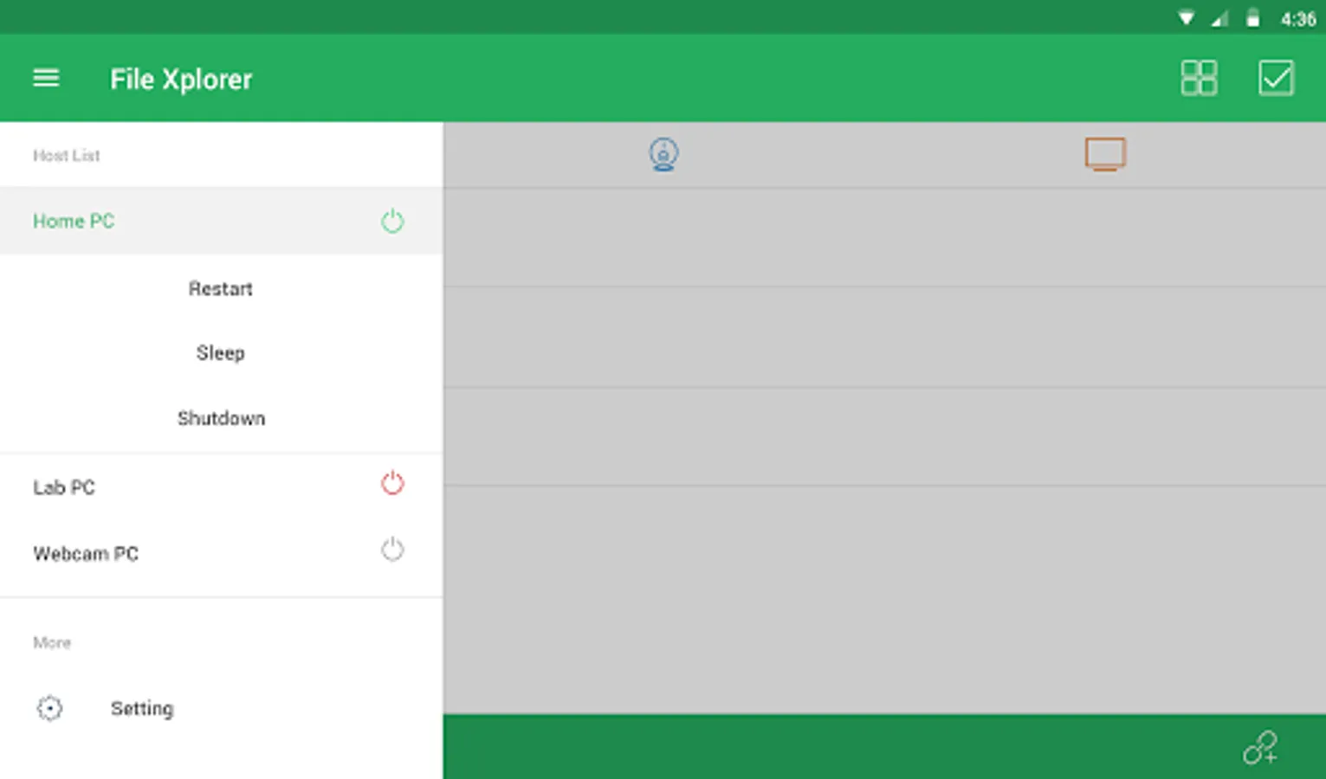Open the webcam tab icon
This screenshot has width=1326, height=779.
point(663,155)
